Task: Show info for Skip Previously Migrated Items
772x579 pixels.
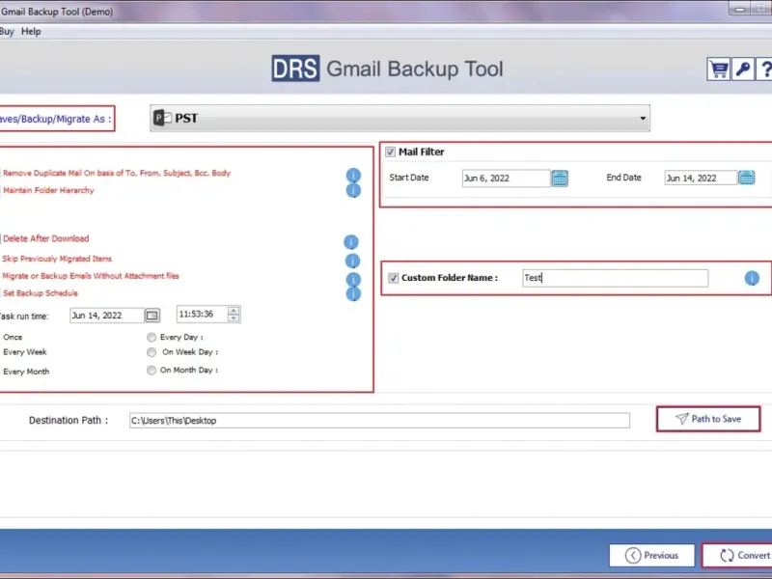Action: pyautogui.click(x=352, y=261)
